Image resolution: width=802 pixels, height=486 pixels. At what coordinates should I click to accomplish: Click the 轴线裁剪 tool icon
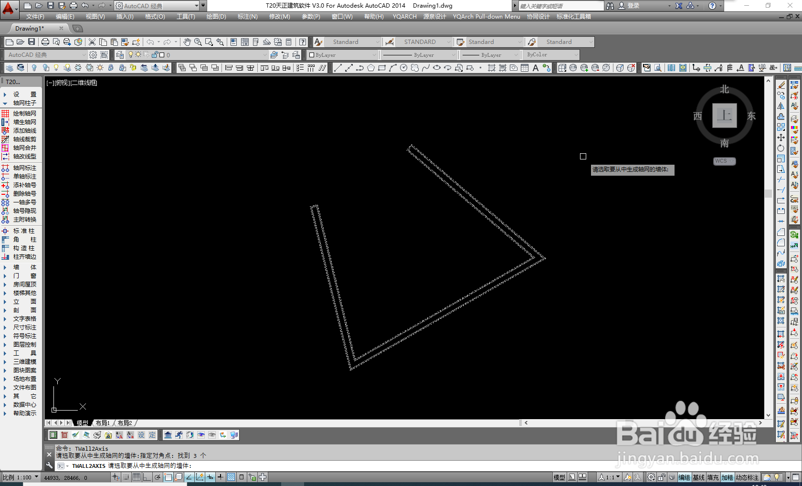tap(6, 139)
